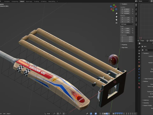153x115 pixels.
Task: Open the Tool tab in Properties editor
Action: (x=139, y=47)
